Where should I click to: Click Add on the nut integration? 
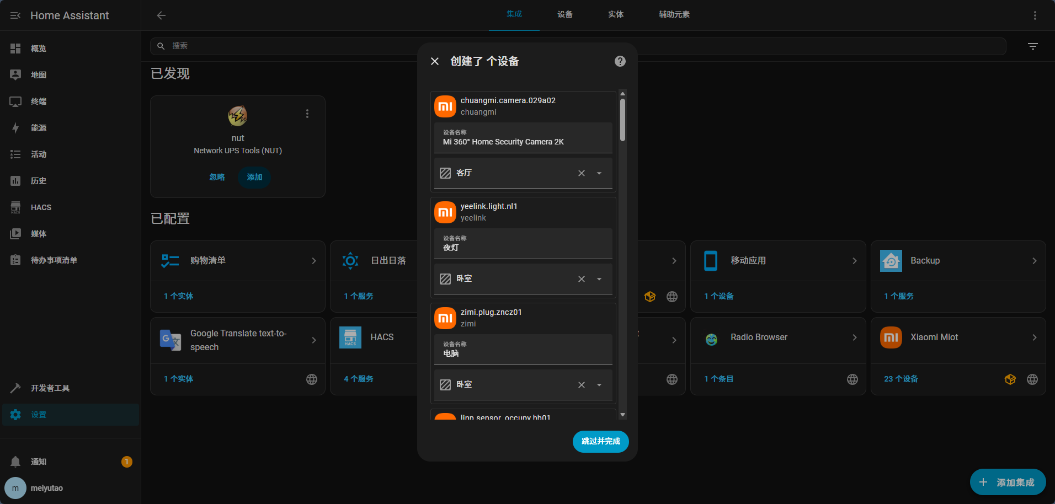point(254,177)
